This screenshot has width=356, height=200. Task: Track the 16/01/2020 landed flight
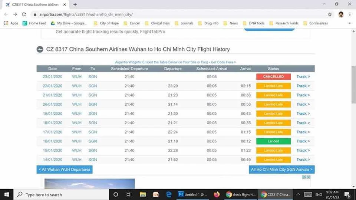[x=303, y=141]
